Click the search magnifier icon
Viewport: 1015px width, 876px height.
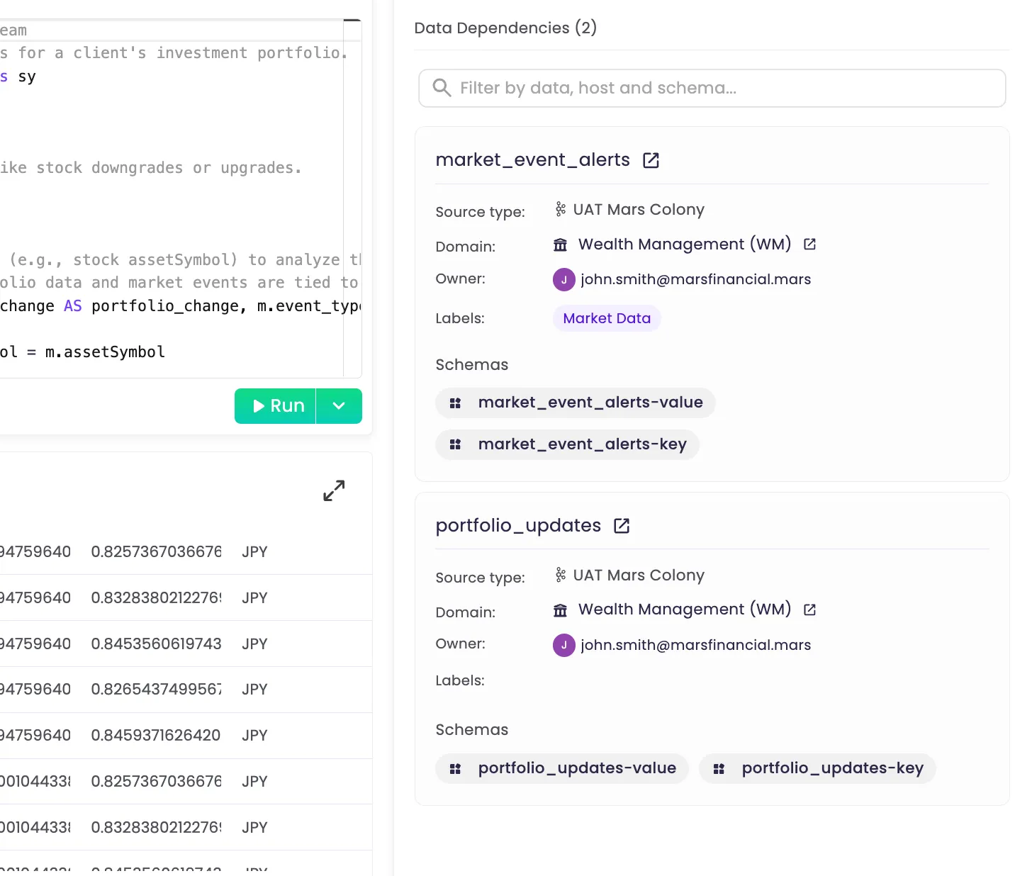click(442, 88)
